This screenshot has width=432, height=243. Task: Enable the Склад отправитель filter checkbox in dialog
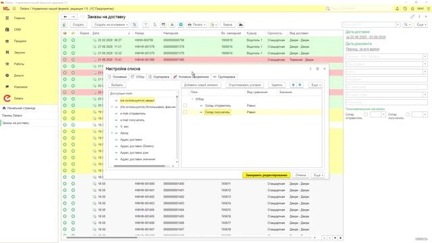[x=185, y=105]
